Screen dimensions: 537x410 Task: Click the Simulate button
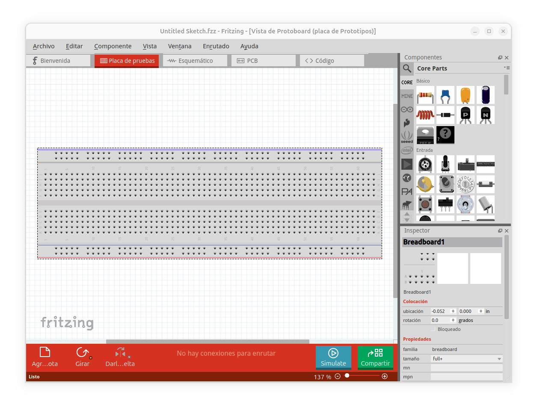click(x=333, y=357)
